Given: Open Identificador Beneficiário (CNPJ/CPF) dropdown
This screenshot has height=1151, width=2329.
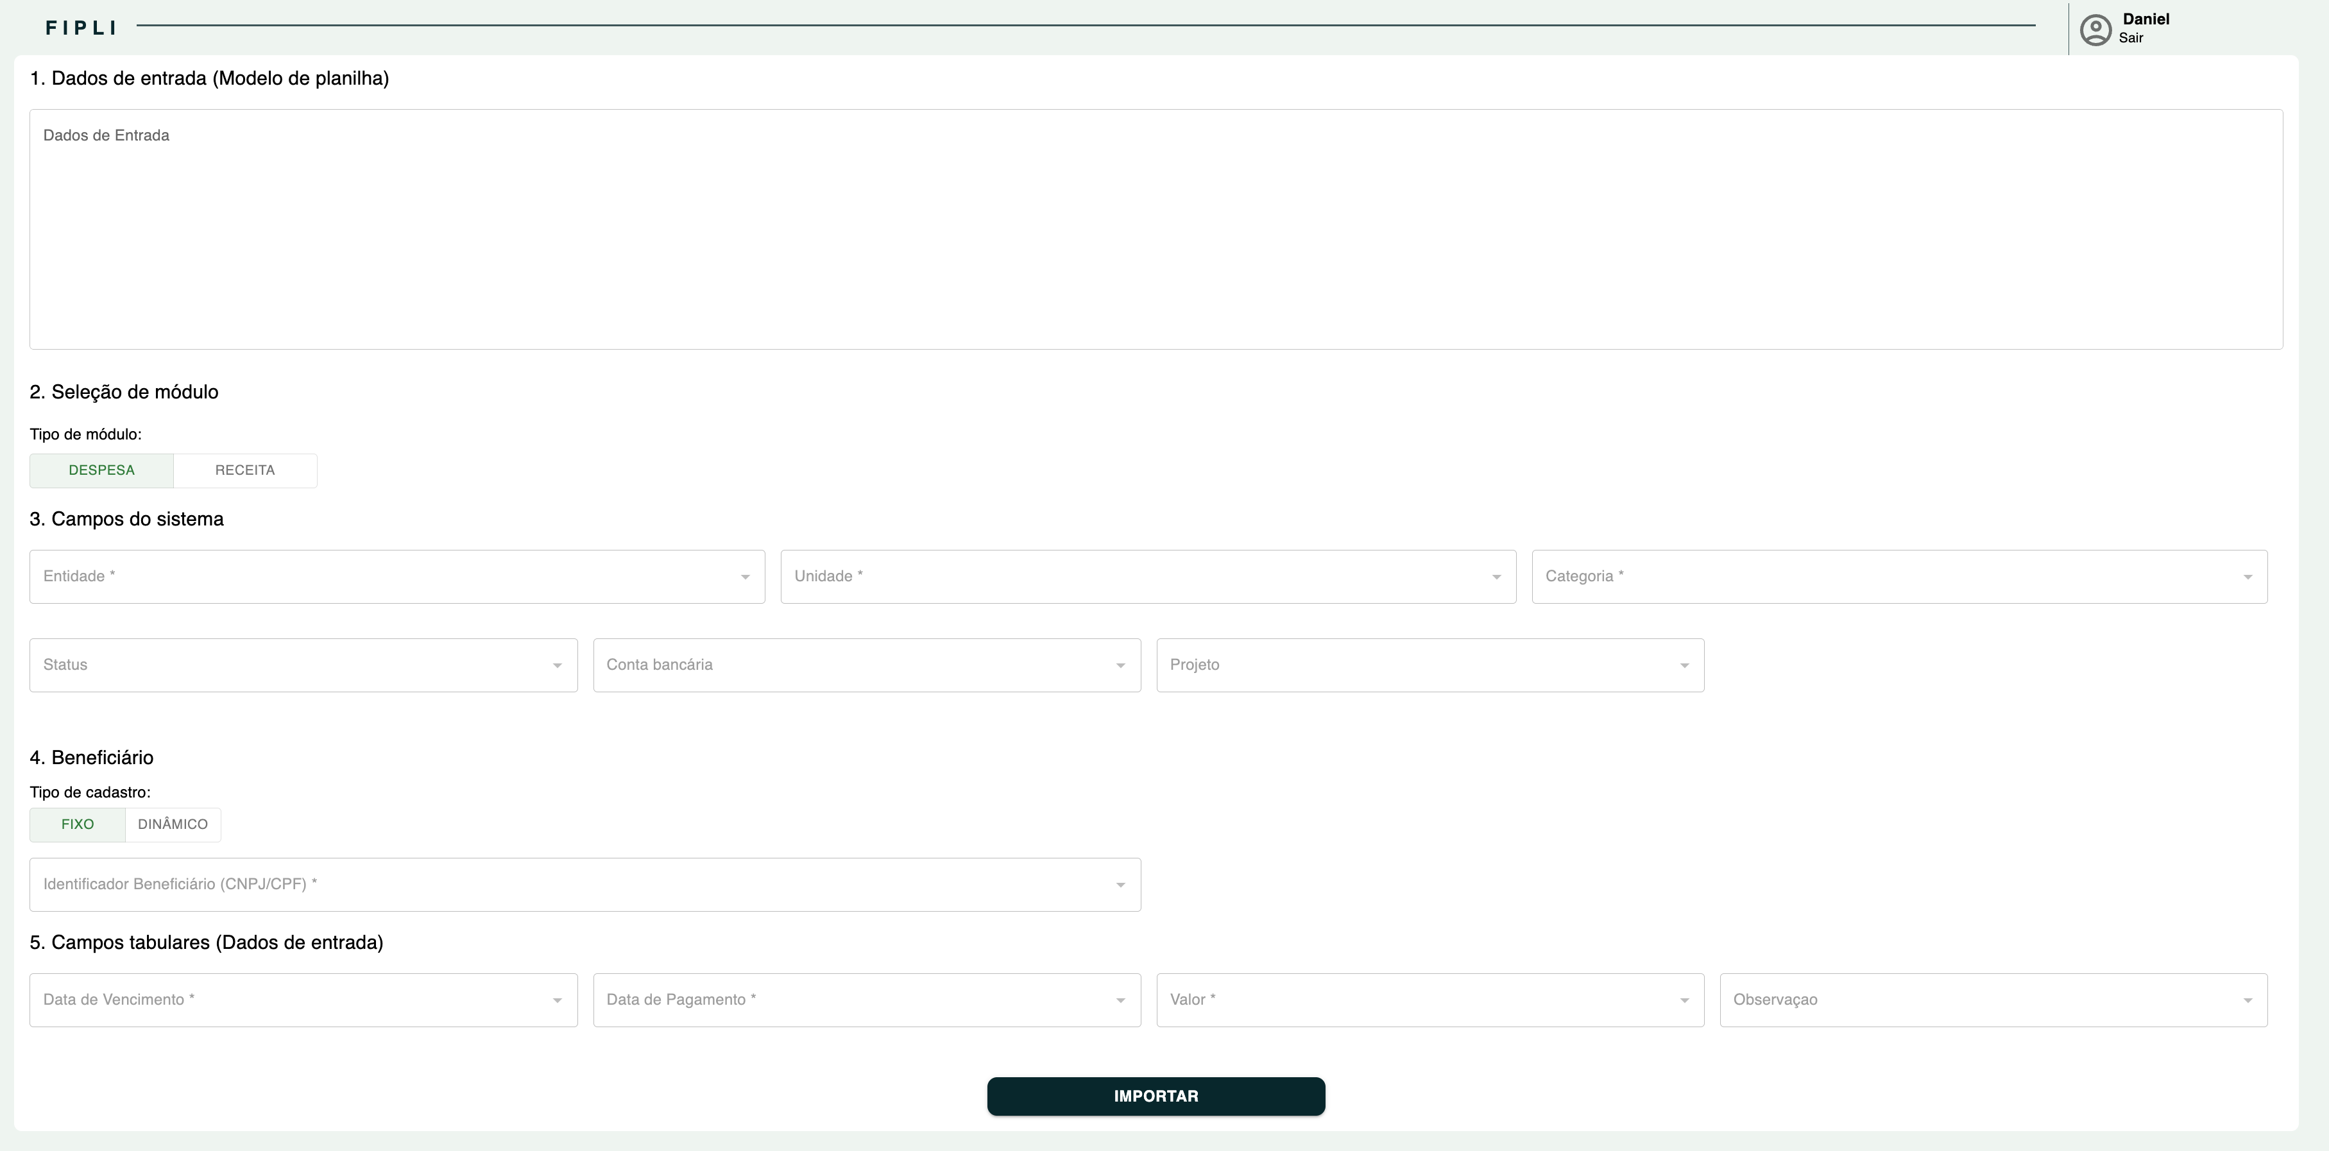Looking at the screenshot, I should [584, 884].
